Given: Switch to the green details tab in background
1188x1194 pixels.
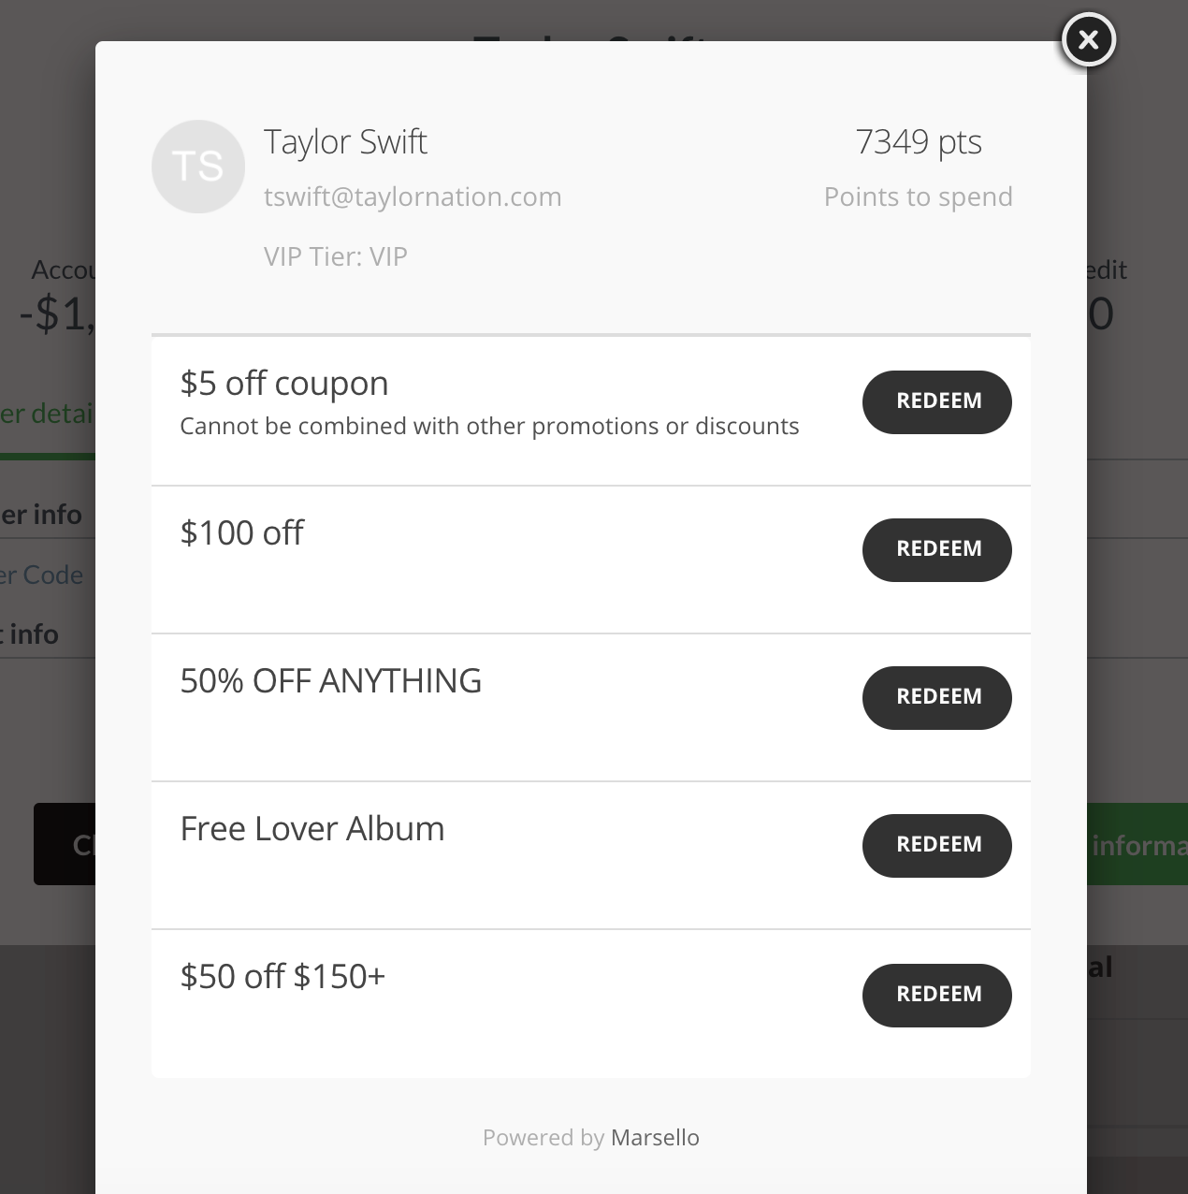Looking at the screenshot, I should (x=47, y=415).
